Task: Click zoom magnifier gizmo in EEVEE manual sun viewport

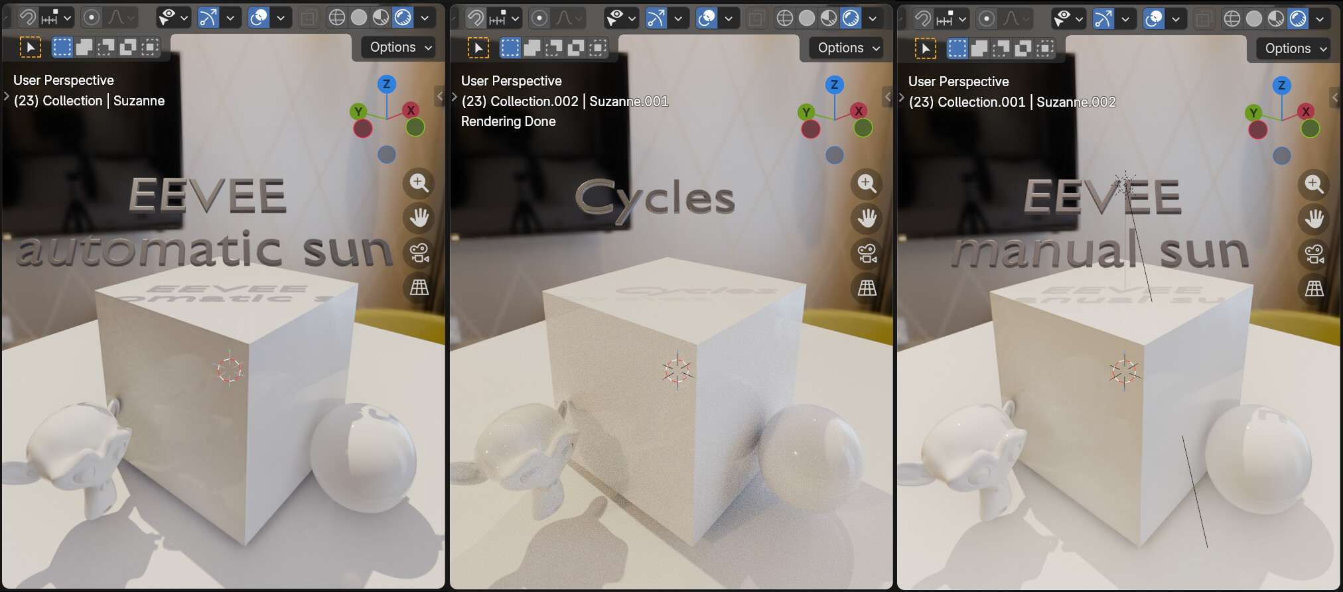Action: 1314,184
